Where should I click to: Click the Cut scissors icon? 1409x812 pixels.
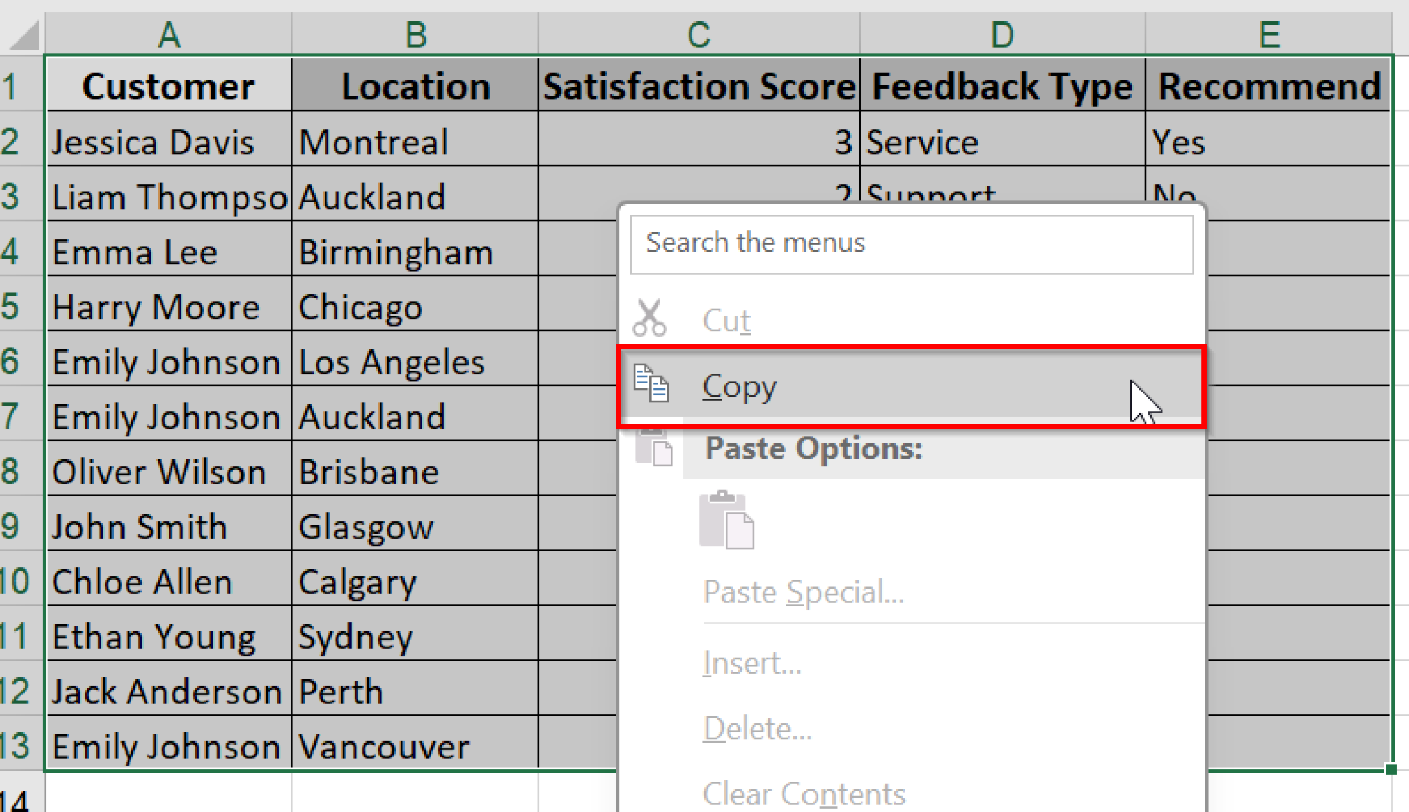(649, 318)
